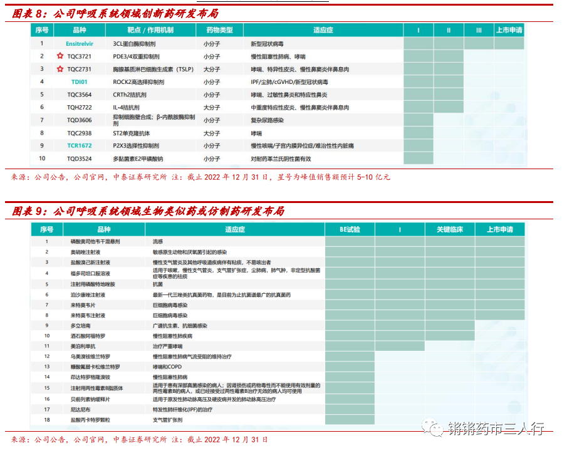This screenshot has height=453, width=562.
Task: Click the 盐酸丙卡特罗颗粒 row name
Action: [x=90, y=420]
